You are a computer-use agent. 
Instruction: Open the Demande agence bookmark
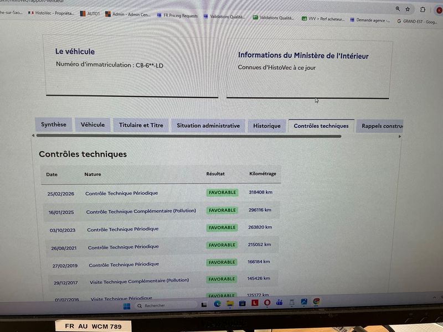(370, 20)
